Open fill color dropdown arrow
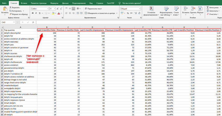 pos(56,13)
